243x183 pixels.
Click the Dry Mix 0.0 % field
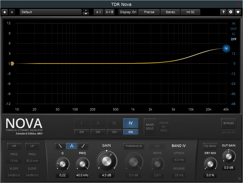(210, 175)
